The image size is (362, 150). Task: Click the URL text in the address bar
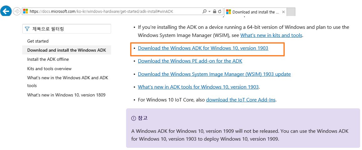101,11
